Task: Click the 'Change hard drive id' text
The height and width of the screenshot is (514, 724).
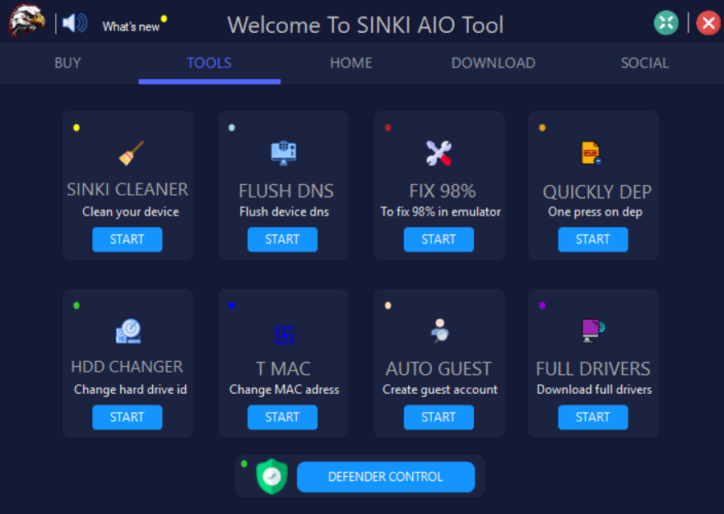Action: click(130, 390)
